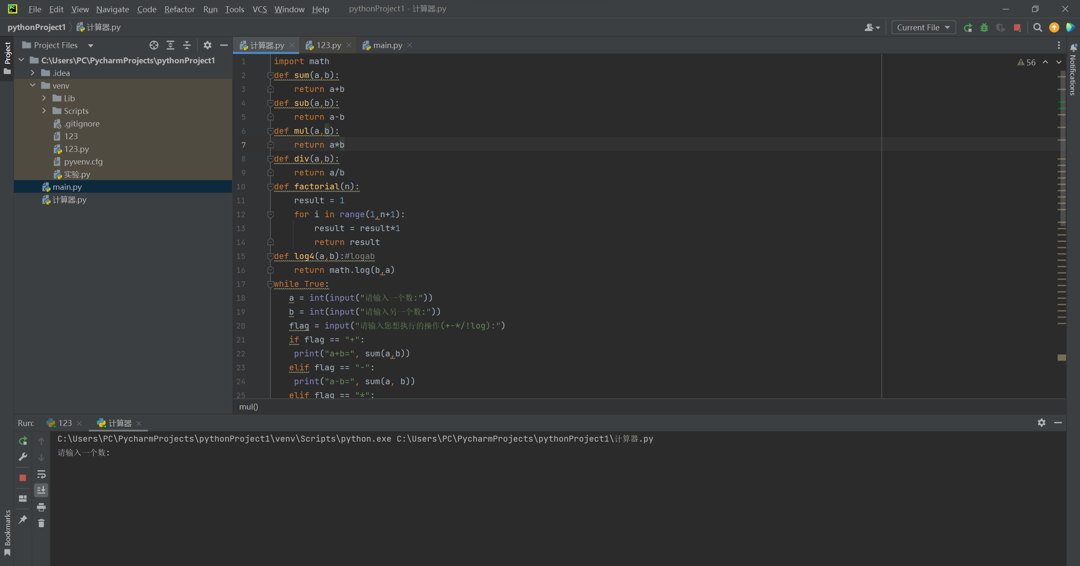Open the Navigate menu
The image size is (1080, 566).
[113, 9]
